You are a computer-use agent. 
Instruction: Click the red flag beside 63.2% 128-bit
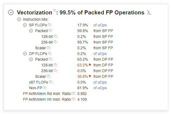pyautogui.click(x=90, y=65)
